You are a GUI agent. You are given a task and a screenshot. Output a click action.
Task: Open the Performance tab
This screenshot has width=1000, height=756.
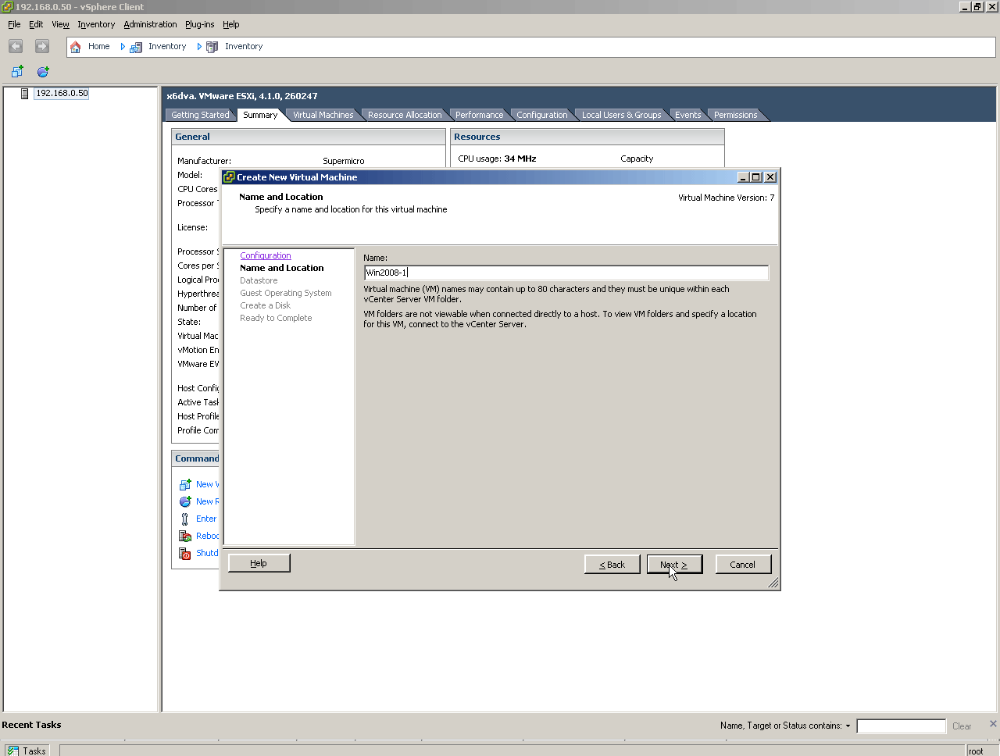479,115
